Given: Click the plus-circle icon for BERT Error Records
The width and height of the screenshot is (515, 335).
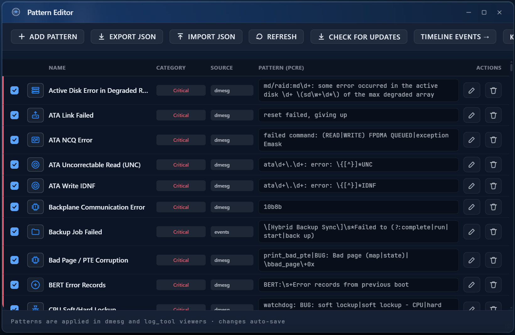Looking at the screenshot, I should click(35, 285).
